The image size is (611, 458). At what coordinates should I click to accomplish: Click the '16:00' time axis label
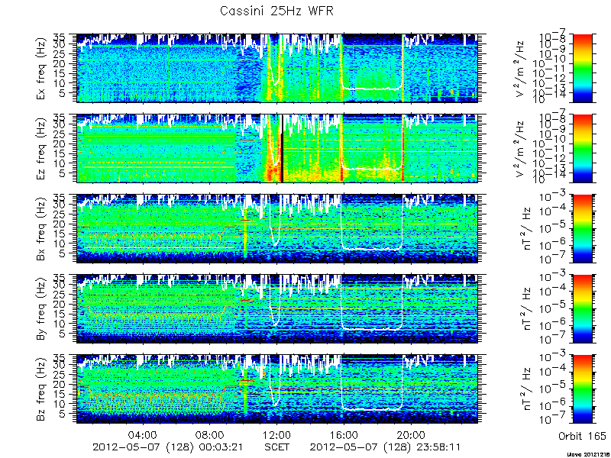344,434
